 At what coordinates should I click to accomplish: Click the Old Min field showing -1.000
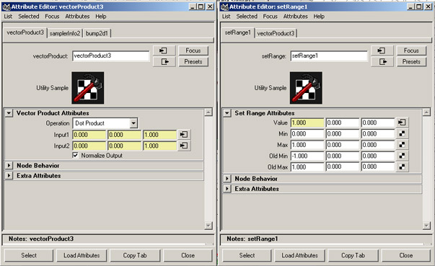(307, 156)
